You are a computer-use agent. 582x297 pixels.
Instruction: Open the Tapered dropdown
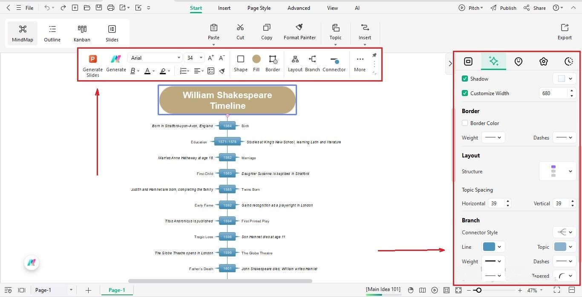click(x=565, y=276)
